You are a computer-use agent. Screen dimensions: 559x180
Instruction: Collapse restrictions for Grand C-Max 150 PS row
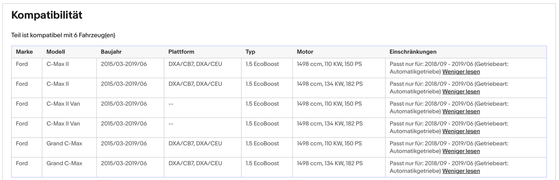tap(461, 151)
